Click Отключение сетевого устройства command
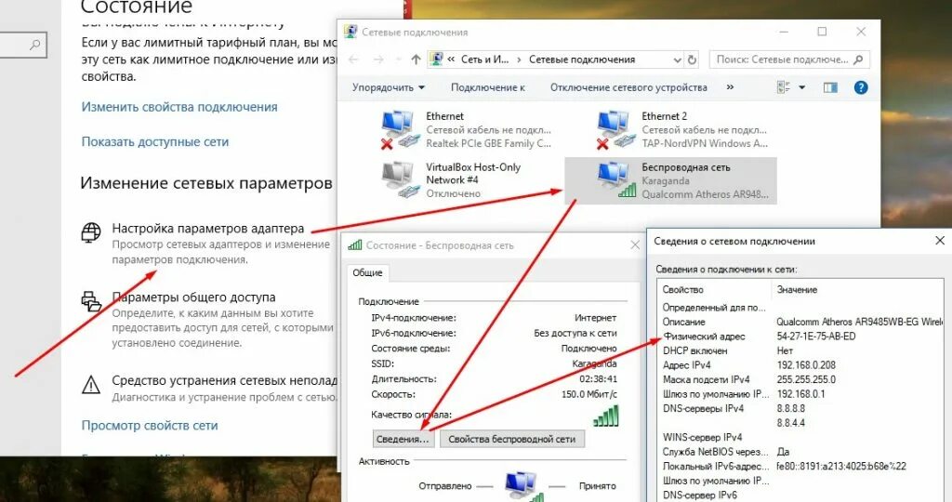952x502 pixels. click(x=628, y=87)
